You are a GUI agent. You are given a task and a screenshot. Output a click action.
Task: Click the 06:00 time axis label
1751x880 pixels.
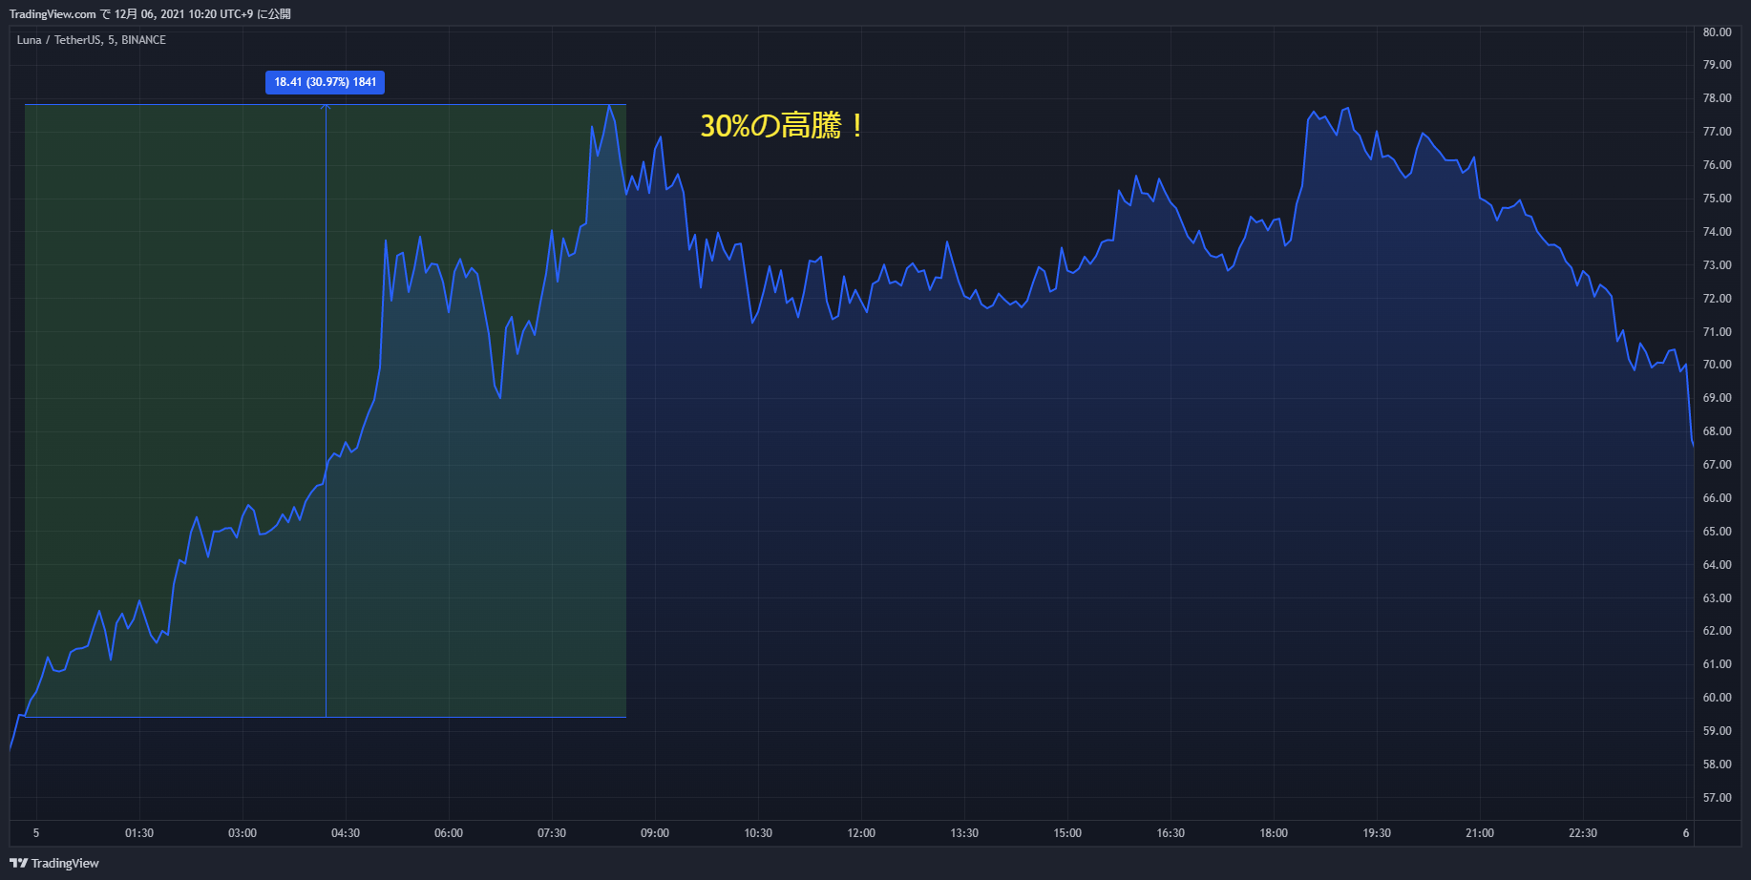point(449,833)
